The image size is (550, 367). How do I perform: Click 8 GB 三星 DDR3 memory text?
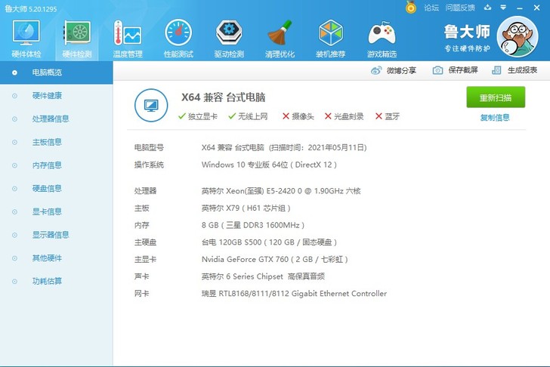253,225
